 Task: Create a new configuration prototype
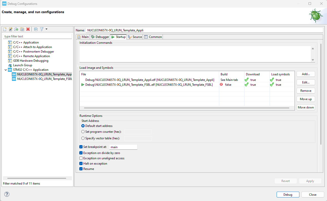tap(10, 29)
